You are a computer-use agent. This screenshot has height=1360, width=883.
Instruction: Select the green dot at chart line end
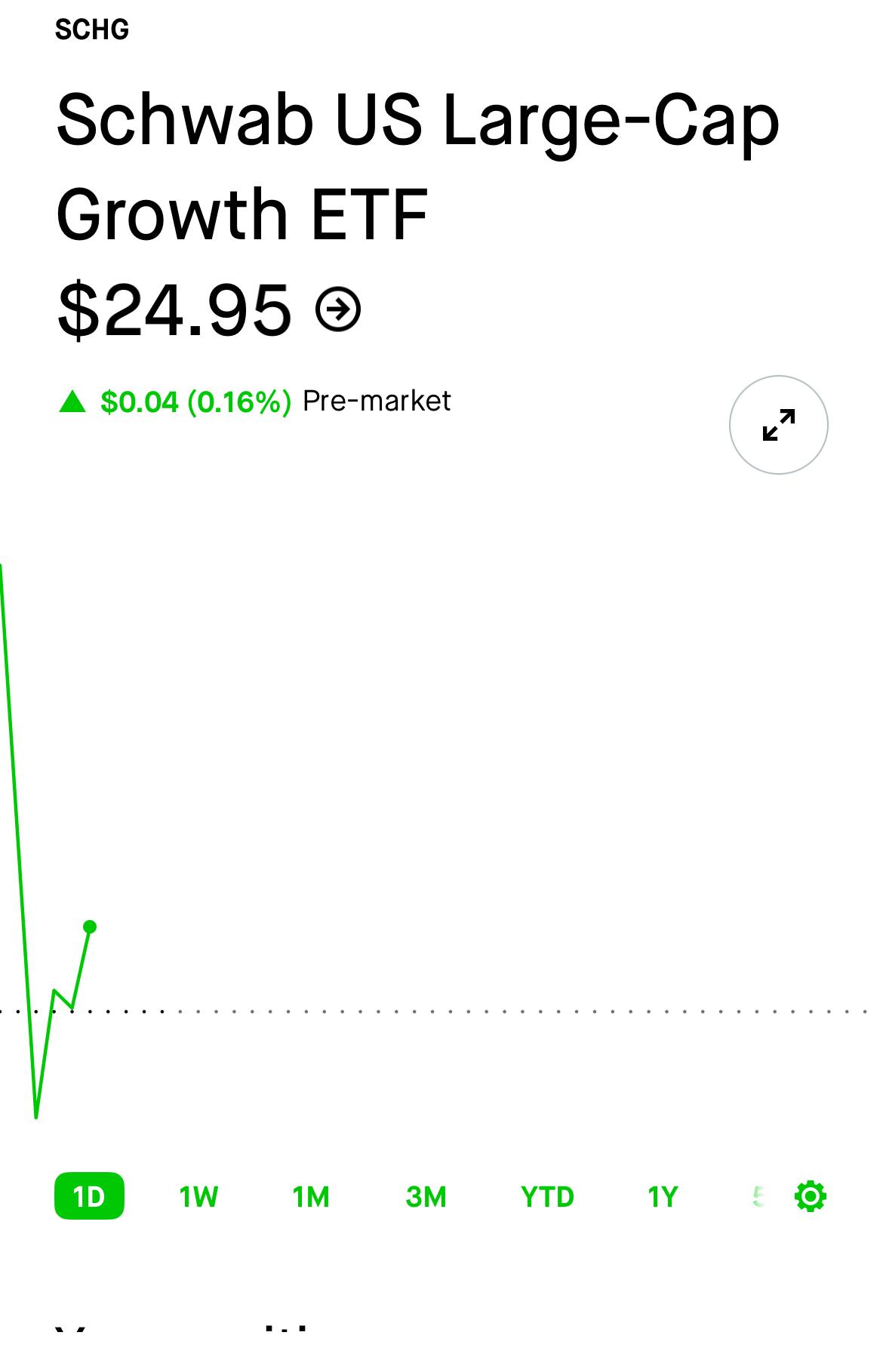point(90,927)
